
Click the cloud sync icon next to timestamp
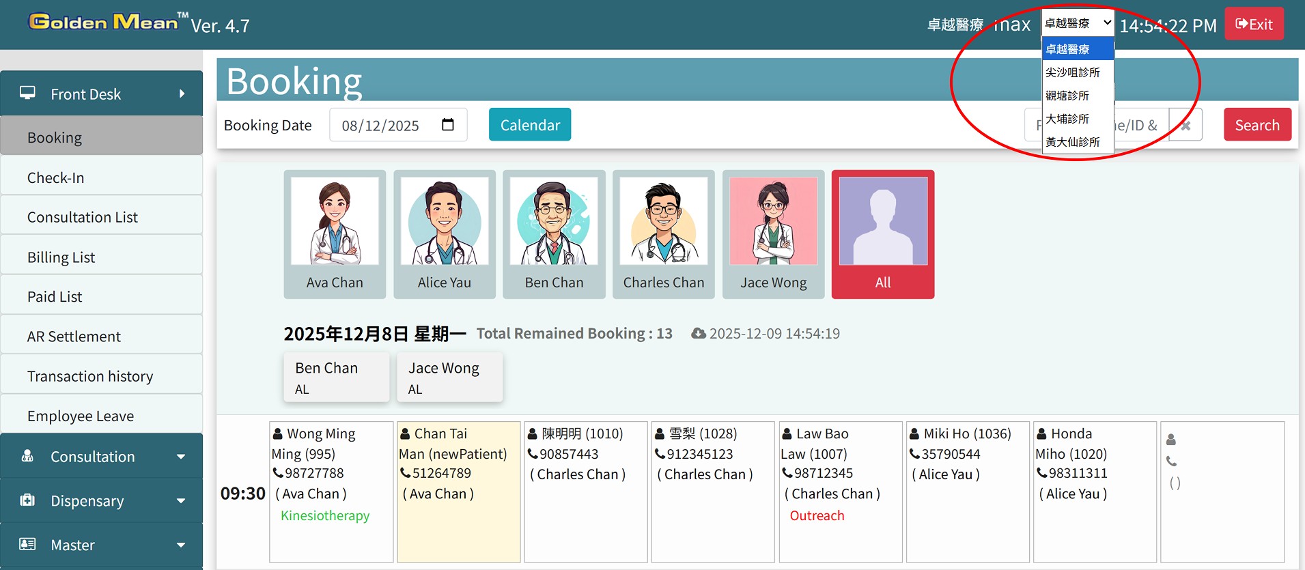pyautogui.click(x=698, y=334)
